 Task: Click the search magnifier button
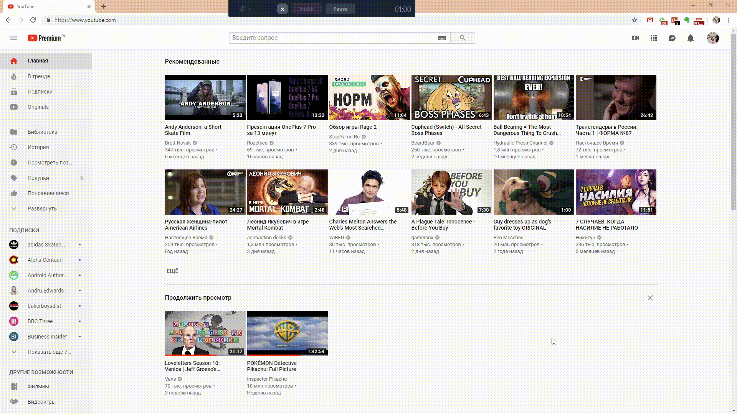(x=463, y=38)
